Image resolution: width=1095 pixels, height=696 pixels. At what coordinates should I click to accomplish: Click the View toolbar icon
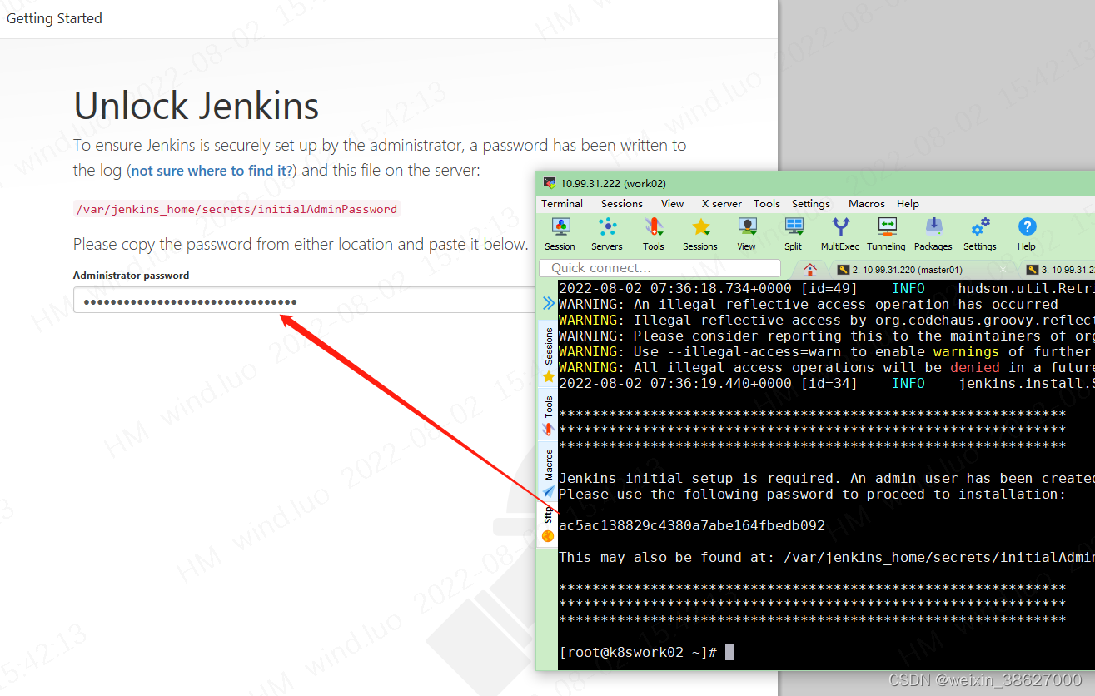747,233
